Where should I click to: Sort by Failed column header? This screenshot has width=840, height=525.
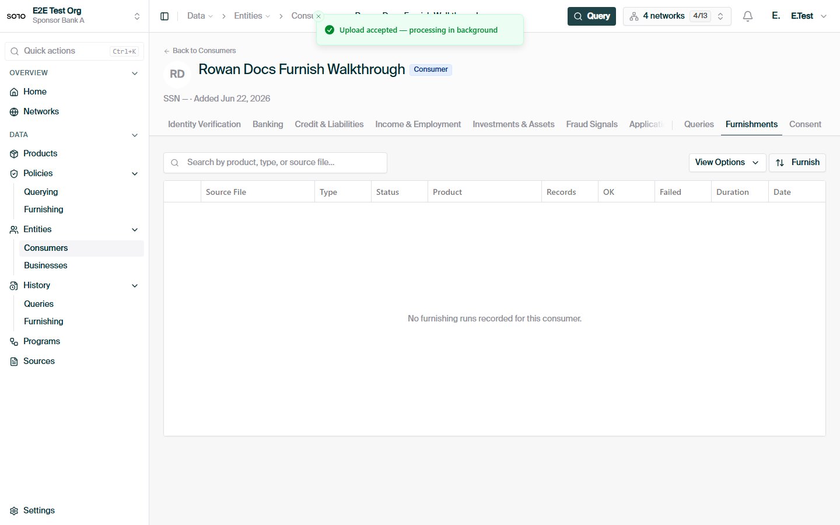click(x=683, y=192)
